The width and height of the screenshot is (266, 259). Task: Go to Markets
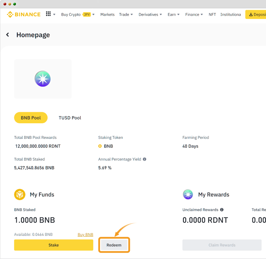pyautogui.click(x=107, y=15)
